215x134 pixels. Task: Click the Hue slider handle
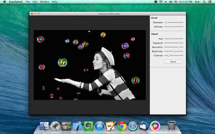[x=174, y=39]
